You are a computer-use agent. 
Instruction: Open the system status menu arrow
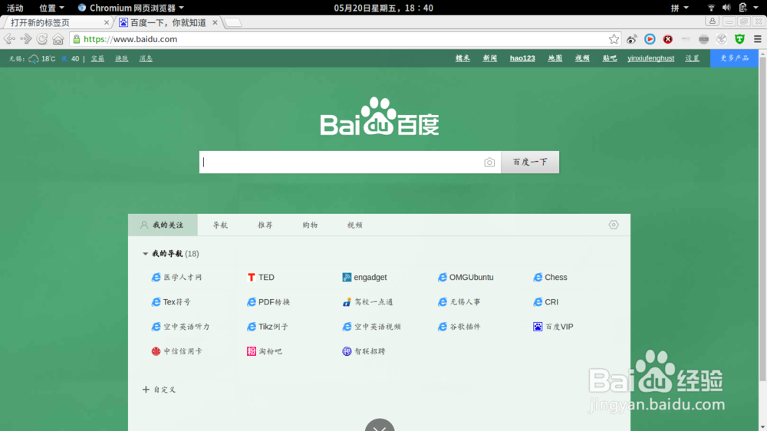pos(755,8)
